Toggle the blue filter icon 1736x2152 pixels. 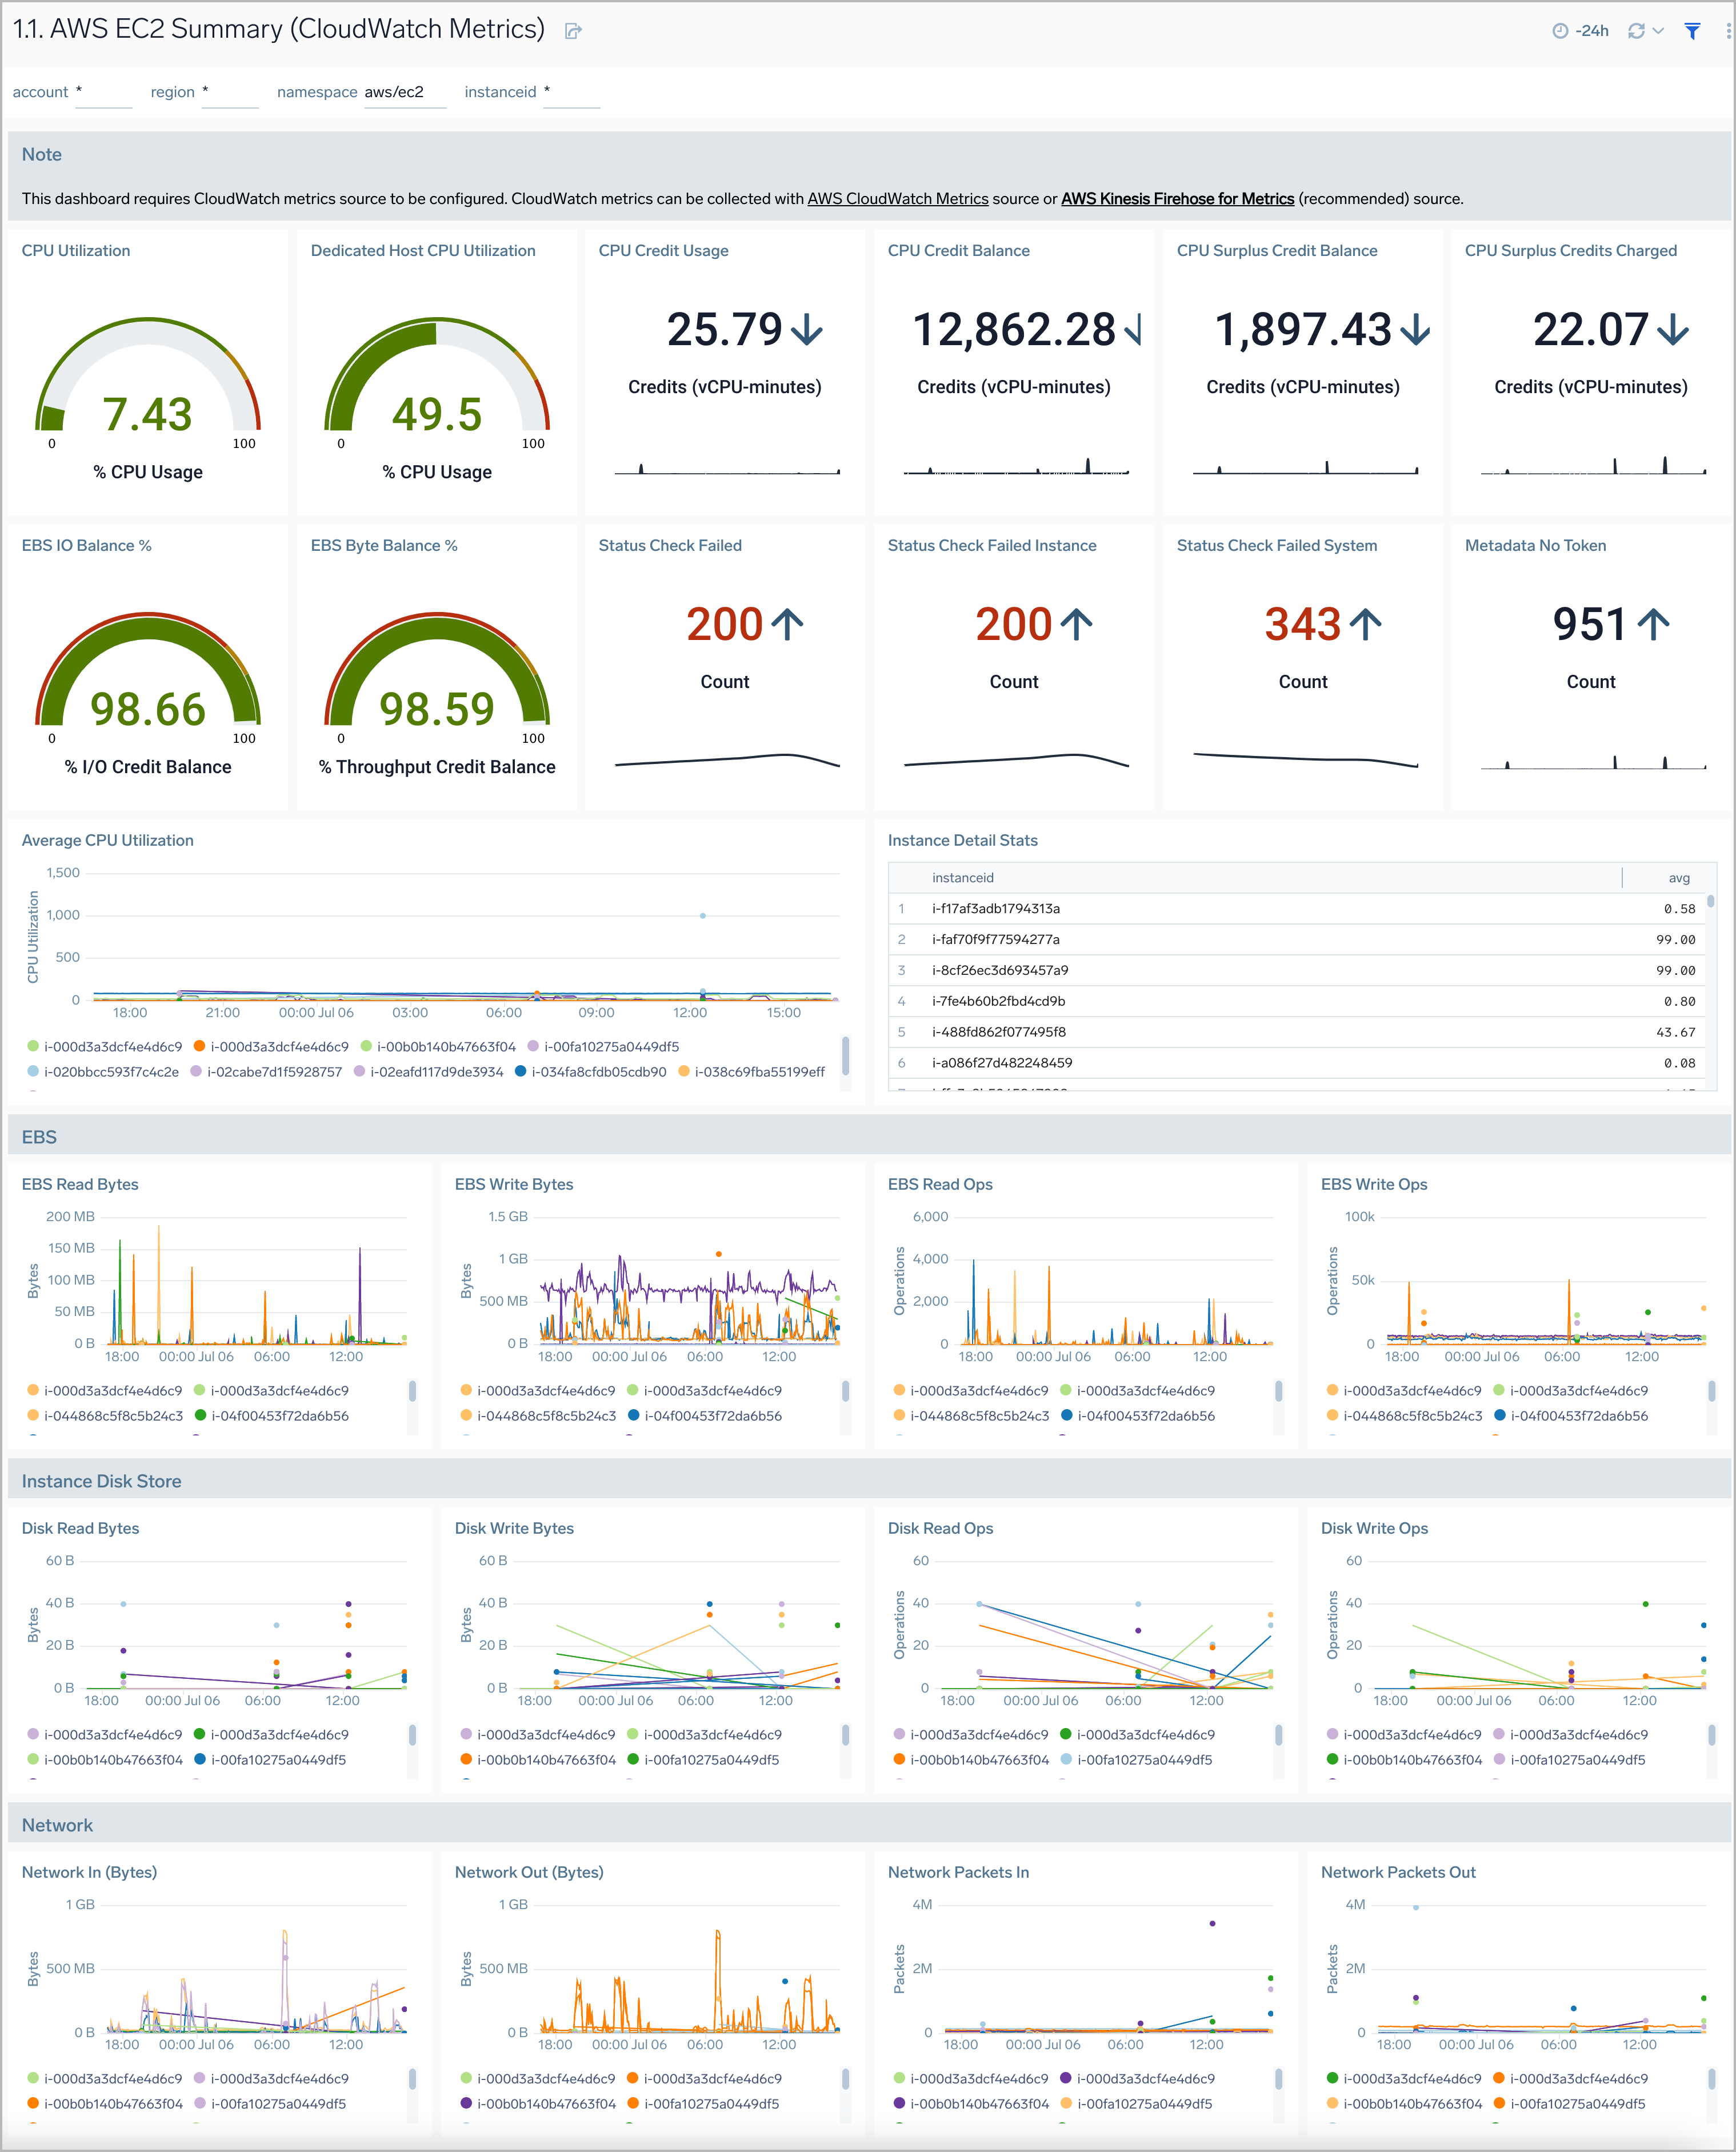[1692, 31]
